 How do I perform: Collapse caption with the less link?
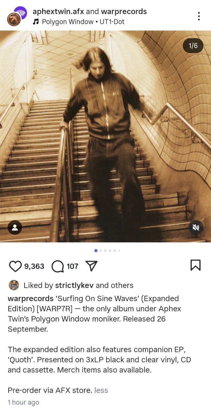[x=101, y=390]
